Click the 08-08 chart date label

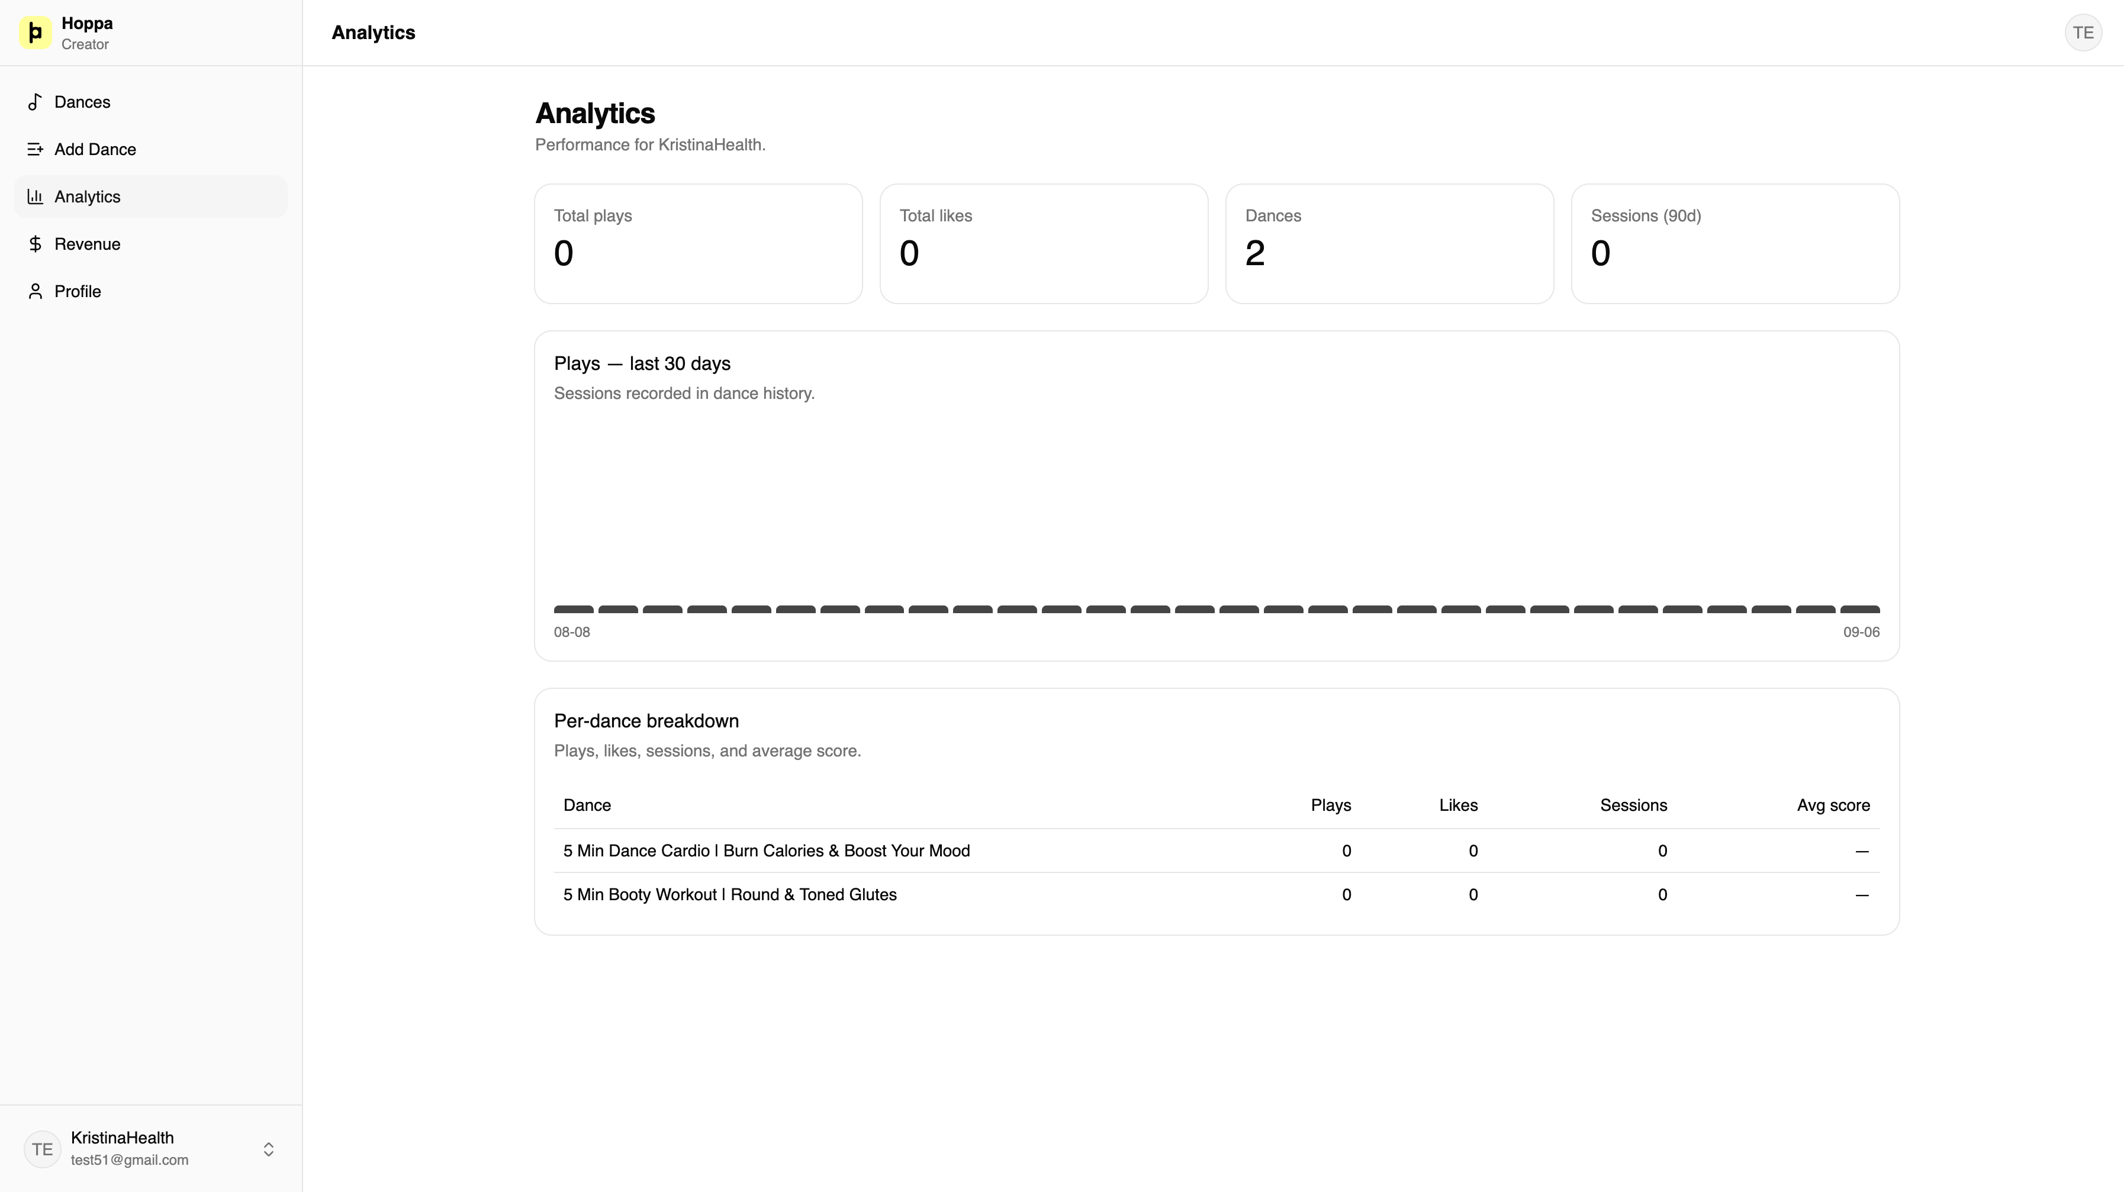[x=572, y=632]
